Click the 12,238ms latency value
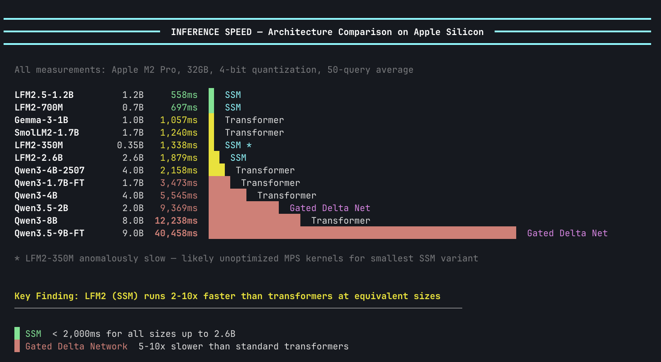Viewport: 661px width, 362px height. click(x=176, y=221)
